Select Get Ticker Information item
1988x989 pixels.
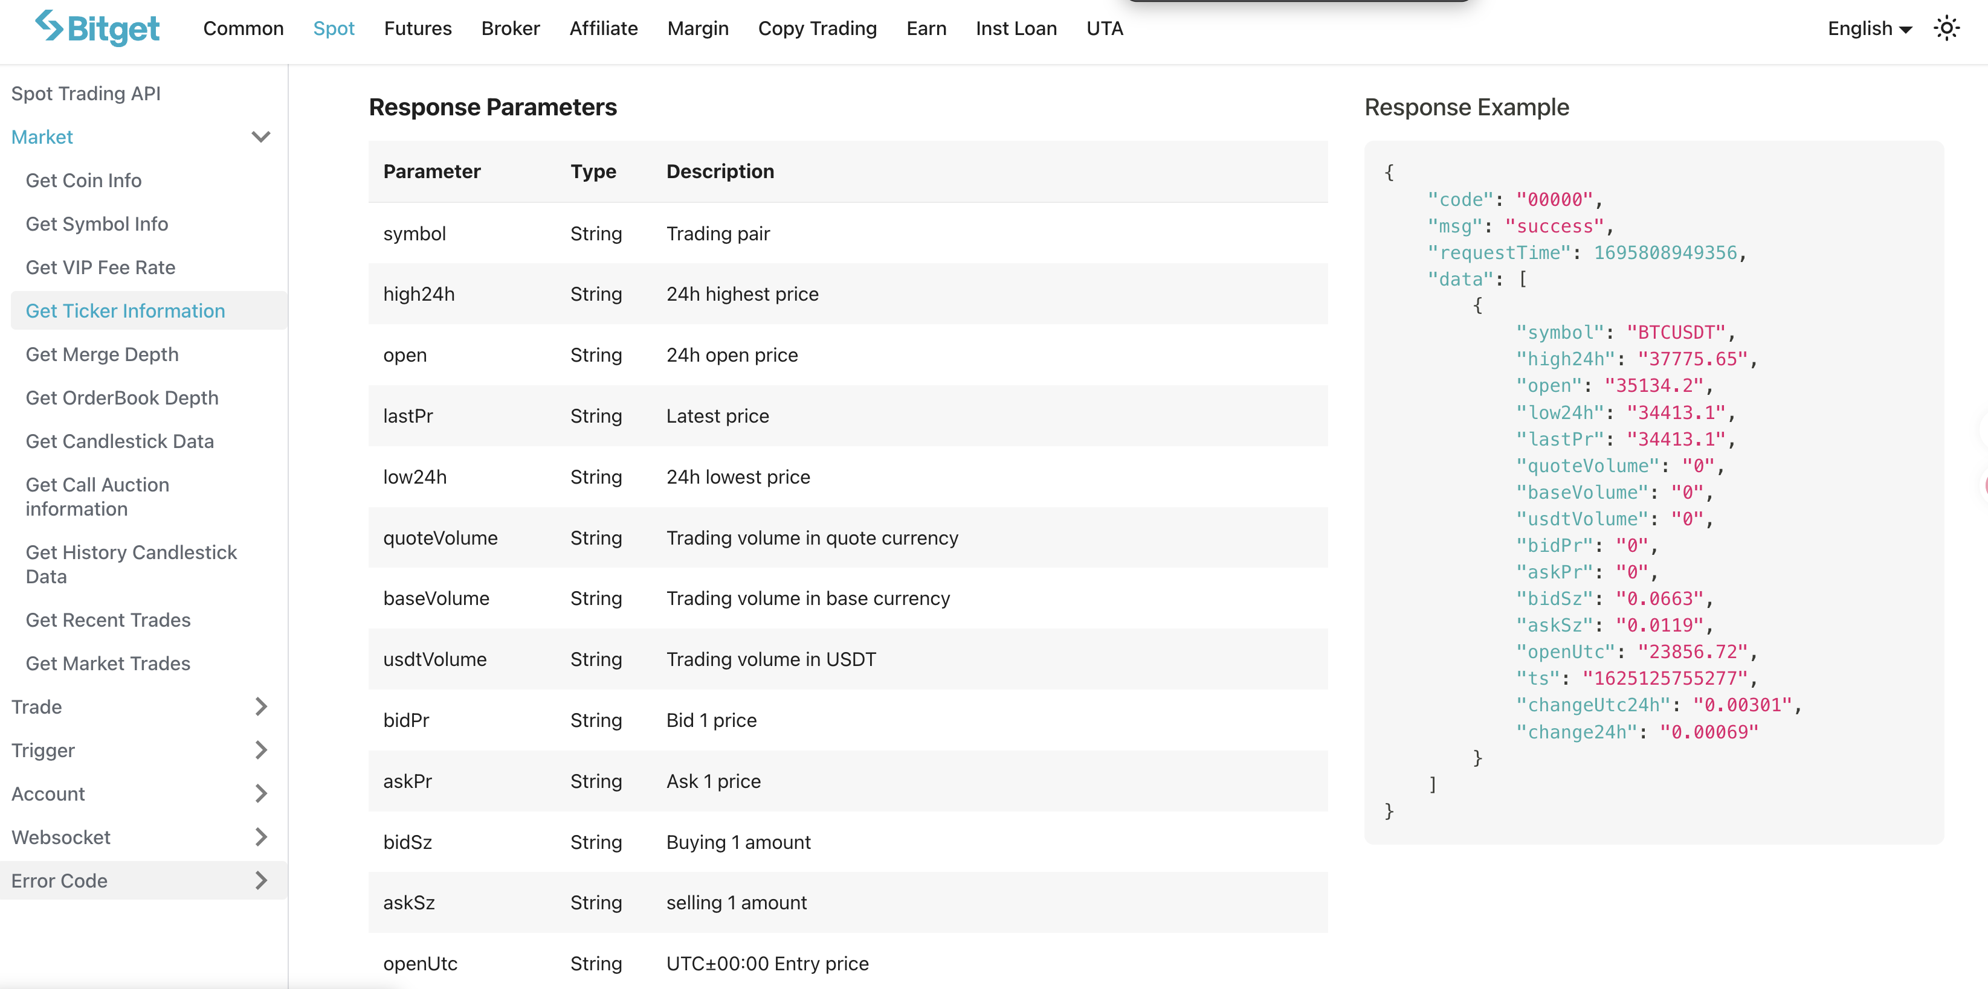point(125,311)
